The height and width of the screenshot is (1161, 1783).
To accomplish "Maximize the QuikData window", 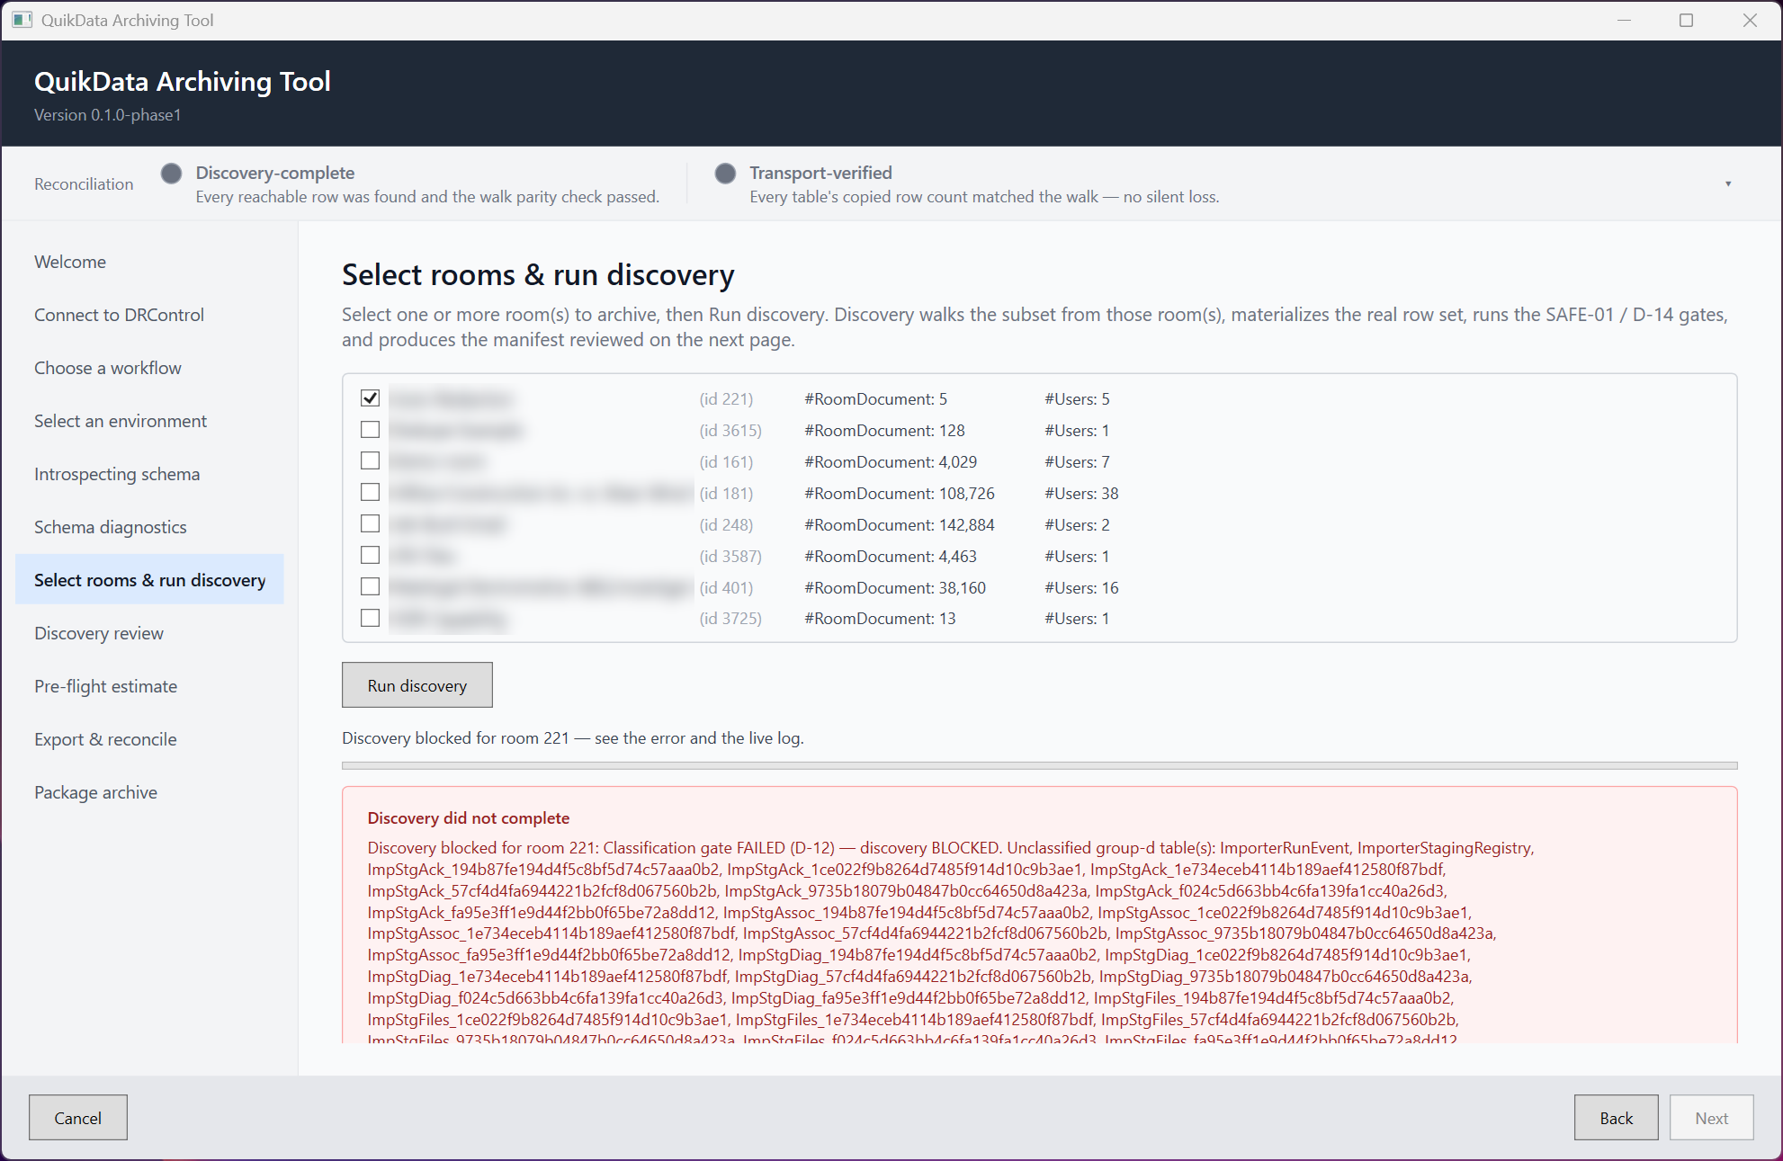I will tap(1687, 20).
